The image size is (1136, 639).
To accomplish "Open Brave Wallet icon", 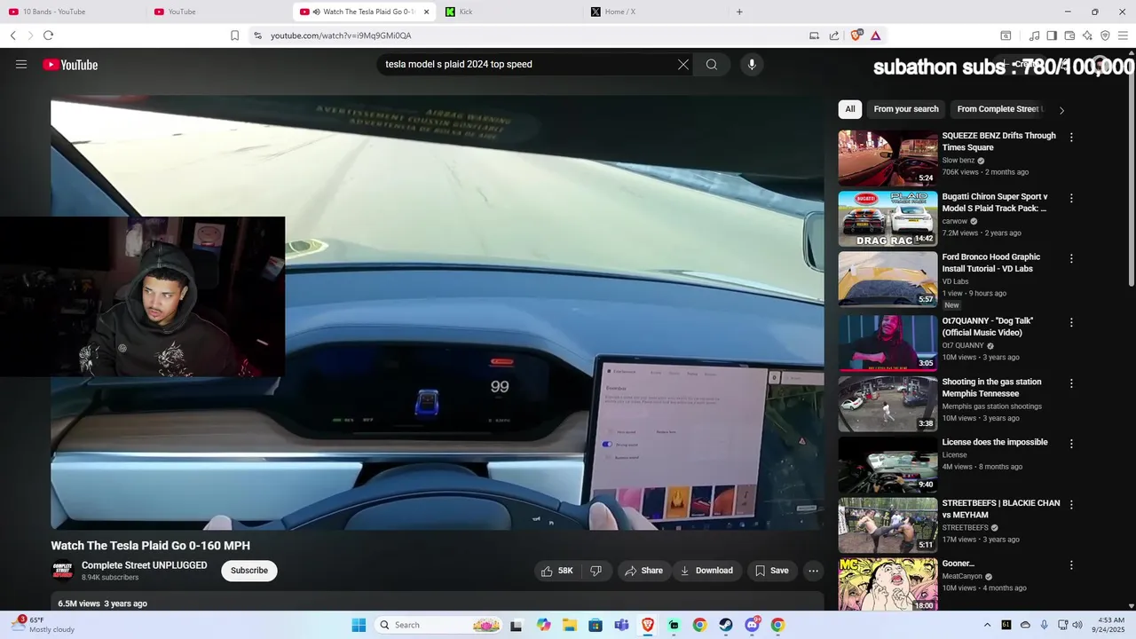I will (x=1069, y=35).
